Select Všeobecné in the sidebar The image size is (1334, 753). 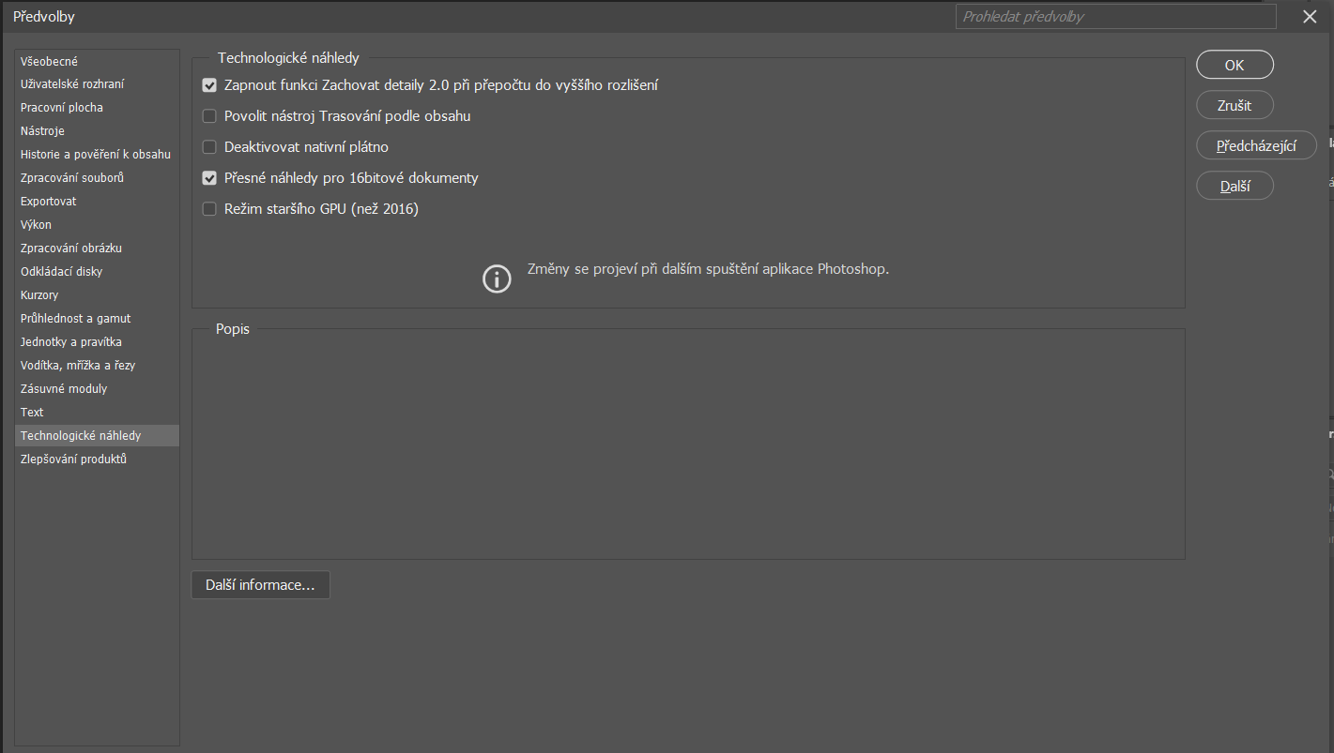click(50, 61)
